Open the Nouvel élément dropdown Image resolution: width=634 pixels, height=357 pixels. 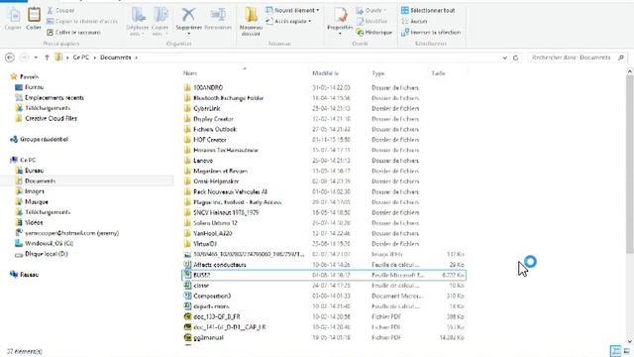pyautogui.click(x=293, y=10)
